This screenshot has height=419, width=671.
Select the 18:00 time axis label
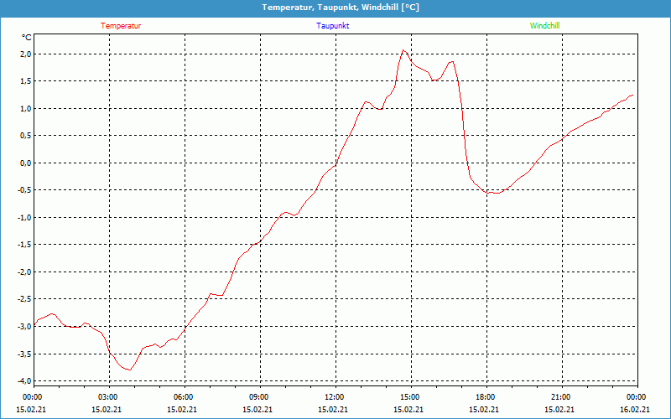(485, 397)
